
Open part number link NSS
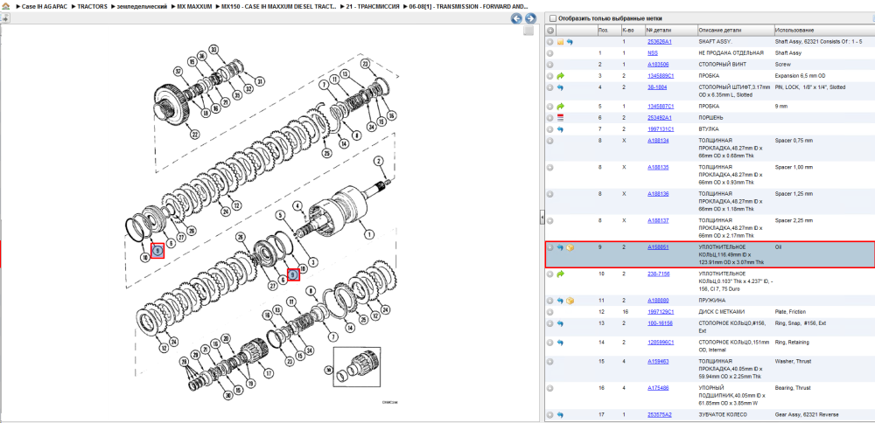coord(653,53)
